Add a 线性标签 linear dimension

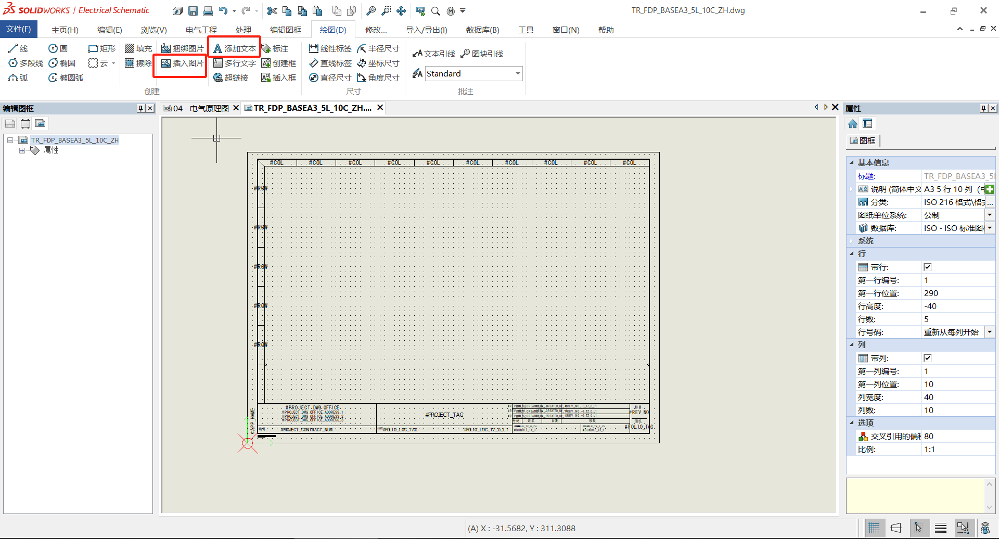pyautogui.click(x=330, y=48)
